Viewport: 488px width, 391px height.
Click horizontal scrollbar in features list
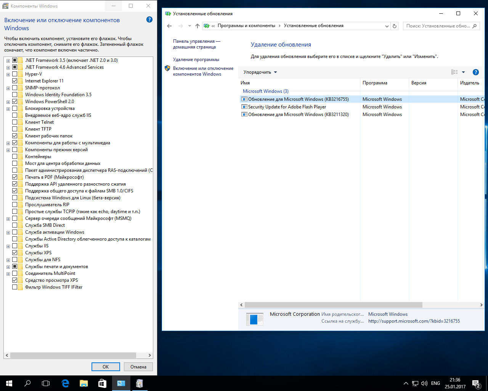coord(73,355)
